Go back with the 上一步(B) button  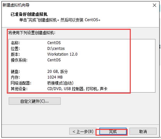point(83,131)
